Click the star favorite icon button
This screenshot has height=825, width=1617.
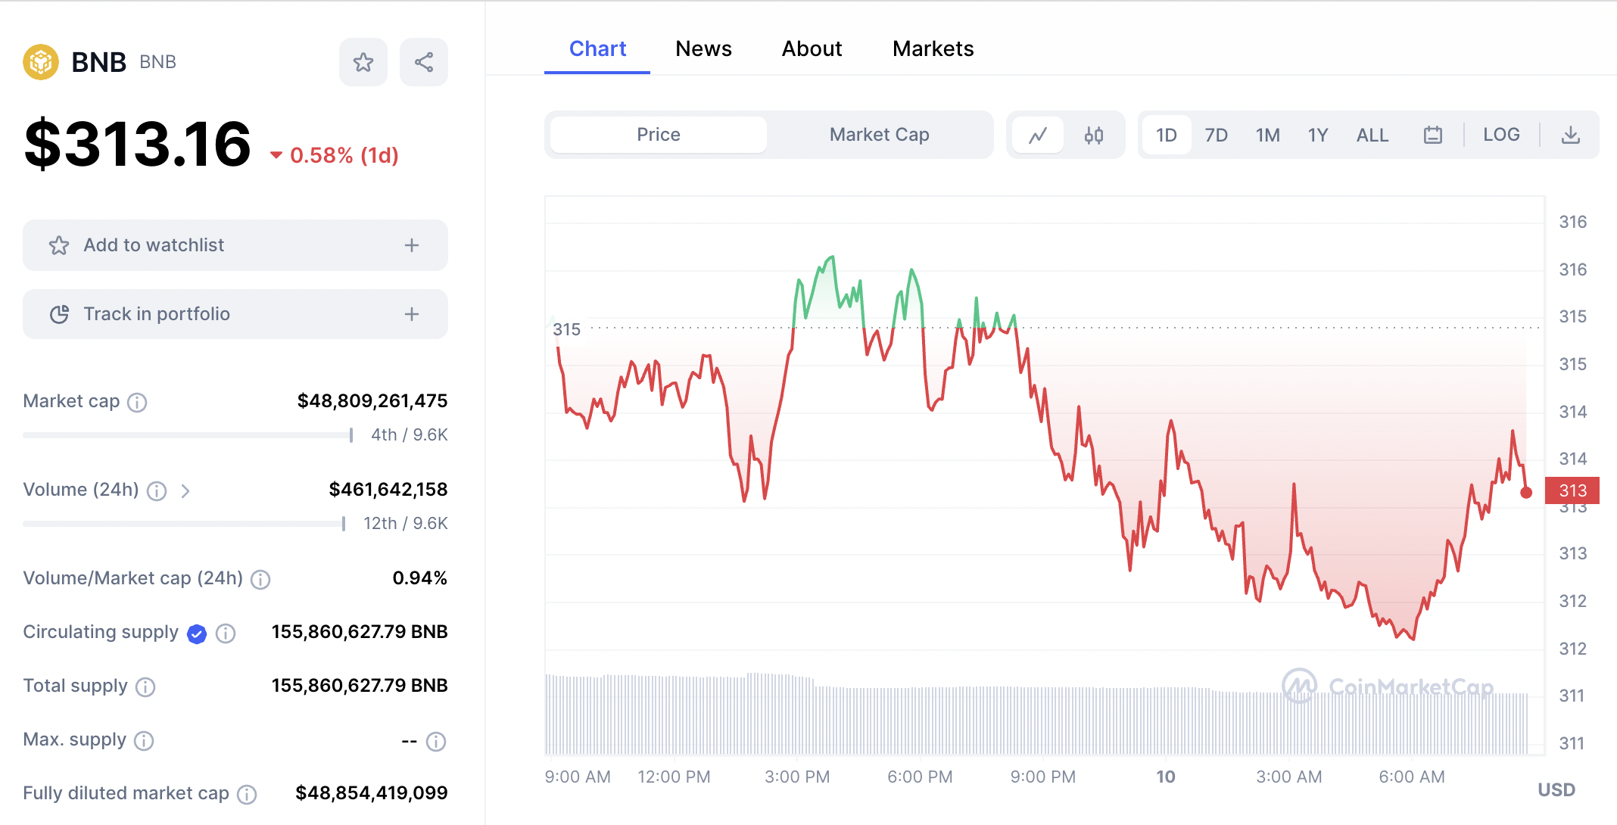click(363, 62)
